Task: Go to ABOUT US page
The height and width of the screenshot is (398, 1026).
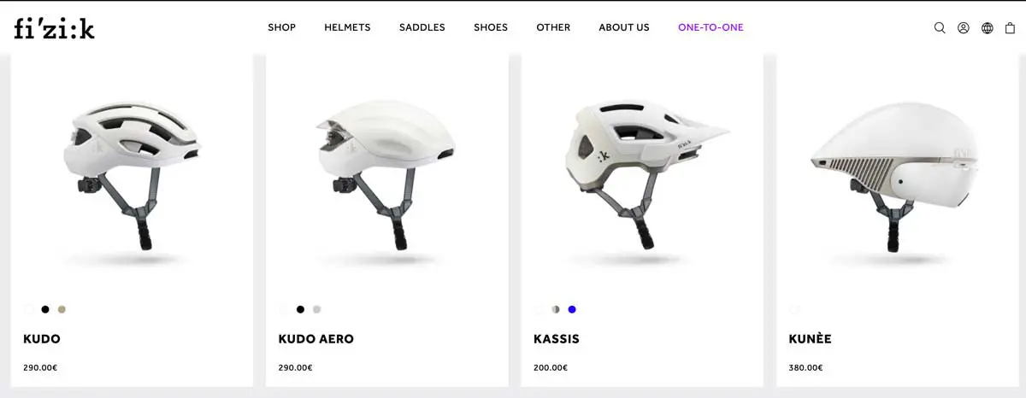Action: coord(624,27)
